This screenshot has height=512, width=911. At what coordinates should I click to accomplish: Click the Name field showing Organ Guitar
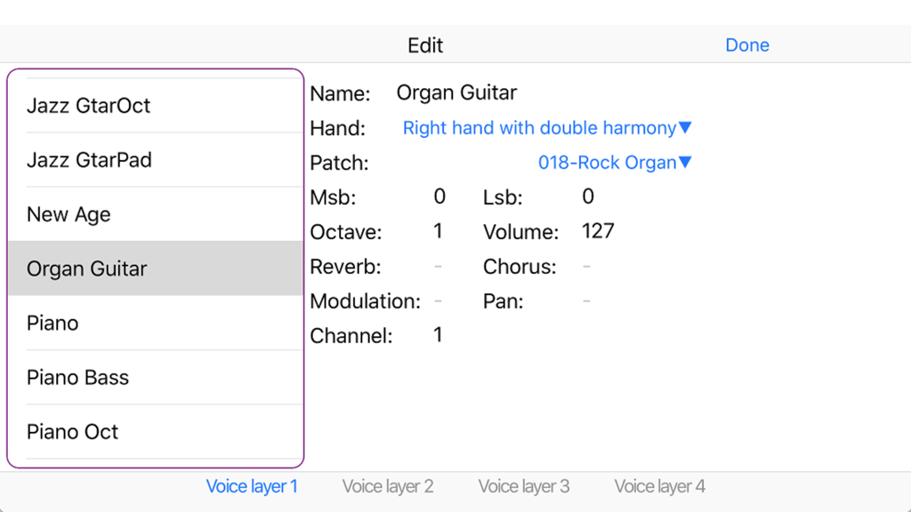click(x=456, y=92)
